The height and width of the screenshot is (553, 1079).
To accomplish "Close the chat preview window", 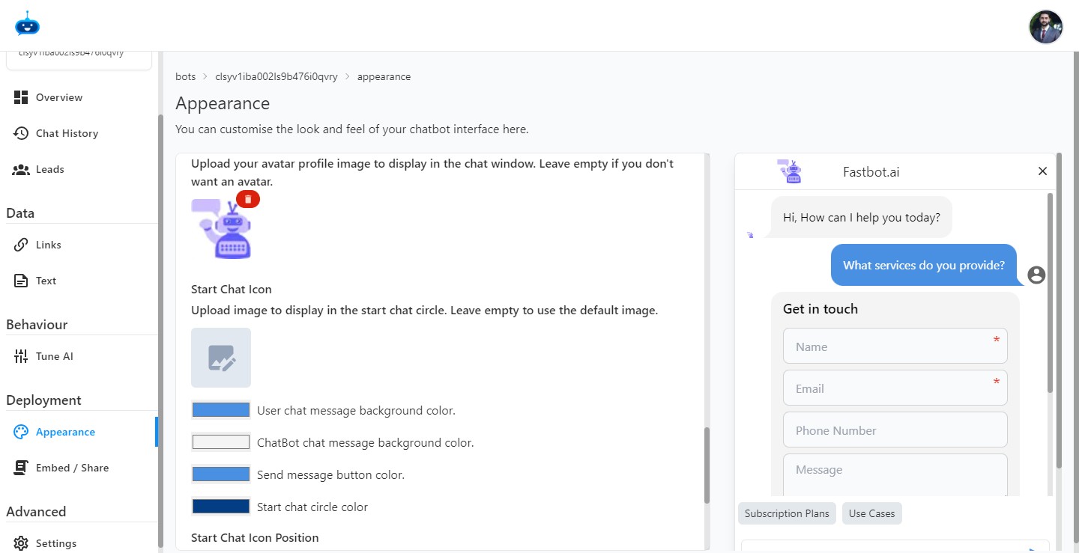I will click(1042, 171).
